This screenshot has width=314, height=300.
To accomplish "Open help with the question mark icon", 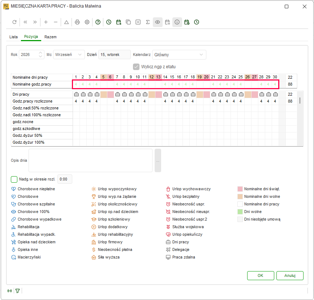I will point(98,22).
